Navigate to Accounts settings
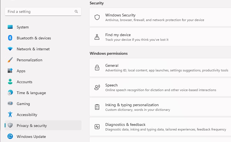This screenshot has height=142, width=231. coord(43,82)
